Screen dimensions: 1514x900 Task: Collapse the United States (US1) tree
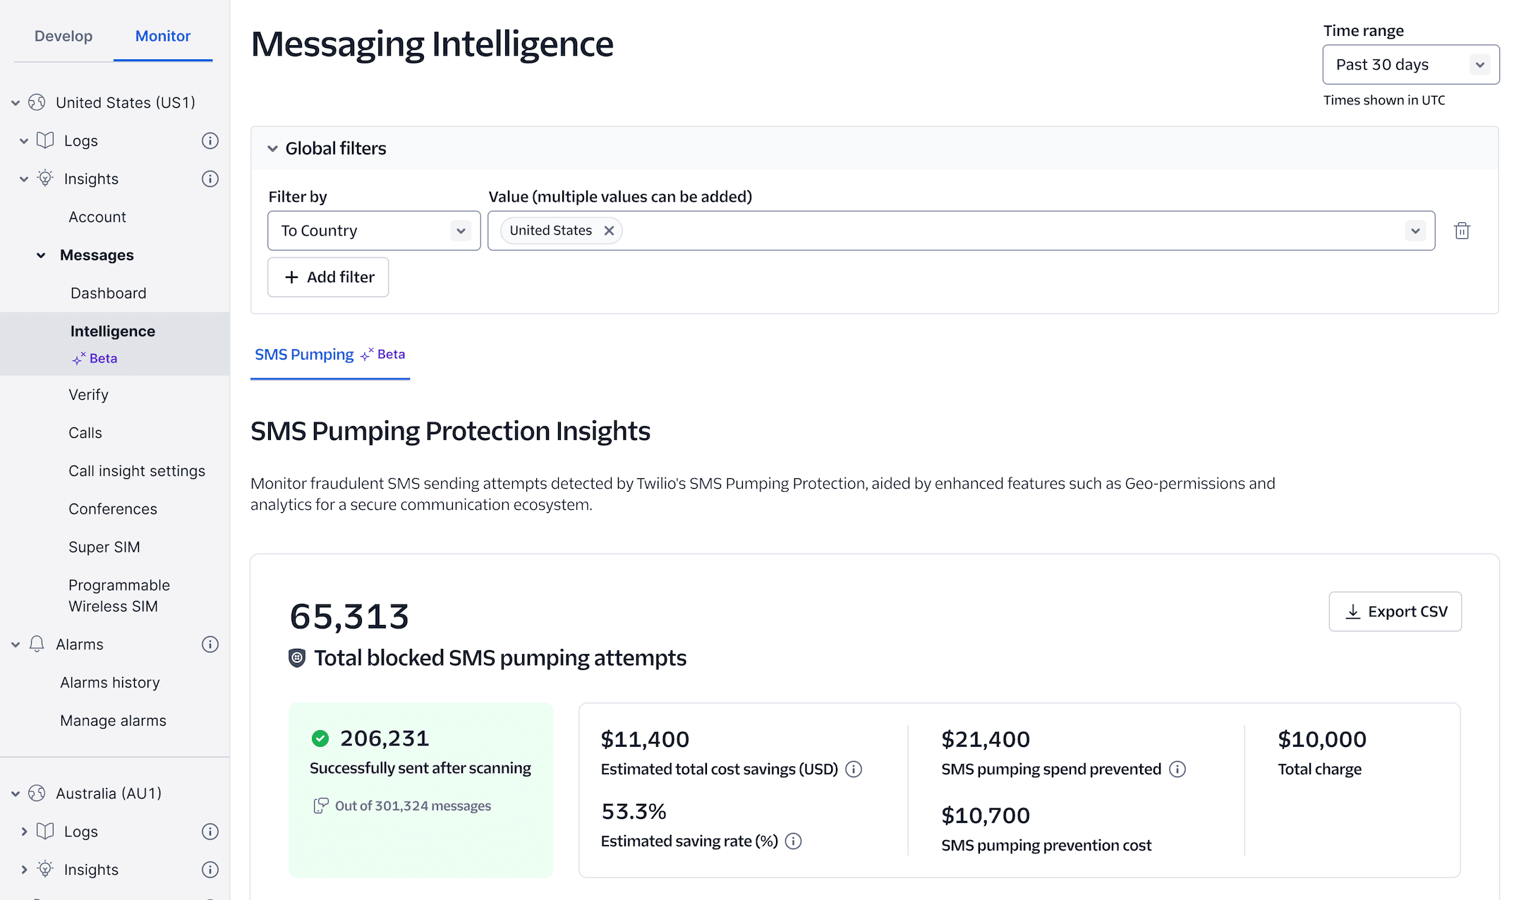click(16, 102)
